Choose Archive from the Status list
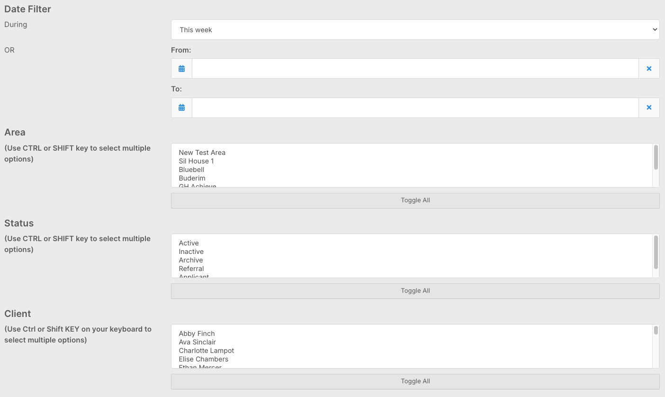This screenshot has width=665, height=397. (x=412, y=260)
